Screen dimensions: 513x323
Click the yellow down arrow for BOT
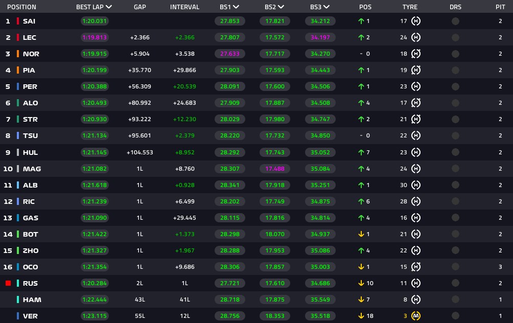click(361, 234)
